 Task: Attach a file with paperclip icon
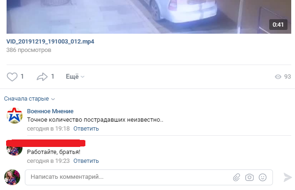tap(236, 177)
